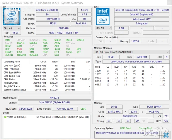The image size is (172, 140).
Task: Click the CR 2T field
Action: pos(166,116)
